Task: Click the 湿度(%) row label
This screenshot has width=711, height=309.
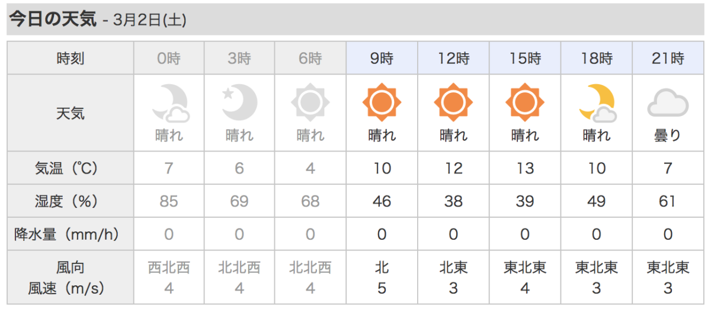Action: (71, 201)
